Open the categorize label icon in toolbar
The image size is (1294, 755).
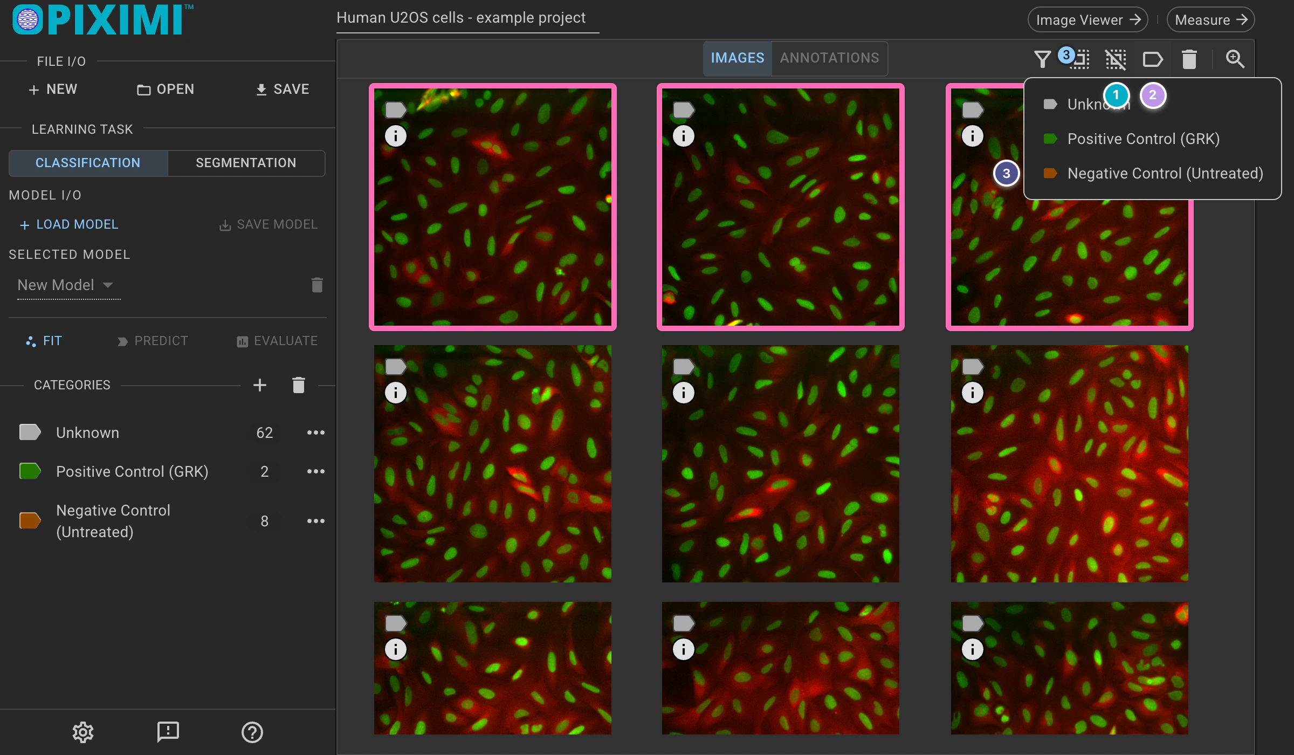(x=1153, y=59)
